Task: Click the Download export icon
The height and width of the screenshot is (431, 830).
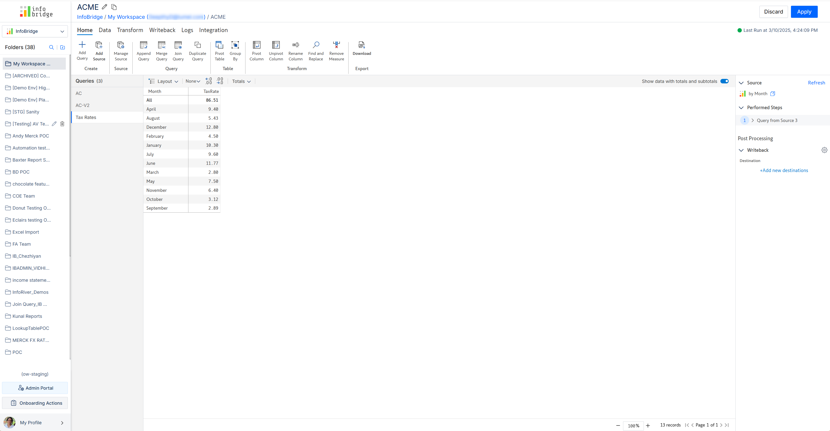Action: pos(362,45)
